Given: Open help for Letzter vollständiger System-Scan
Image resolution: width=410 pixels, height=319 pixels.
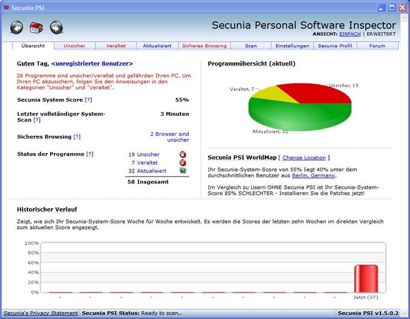Looking at the screenshot, I should (37, 120).
